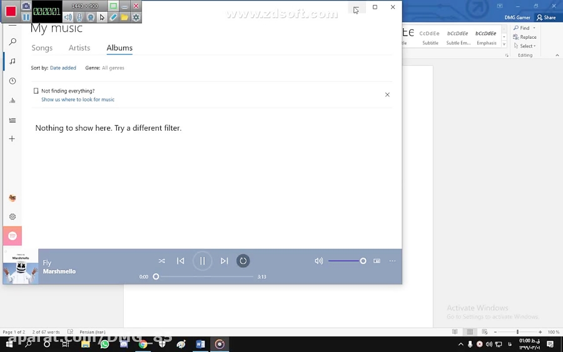
Task: Switch to the Songs tab
Action: (x=42, y=48)
